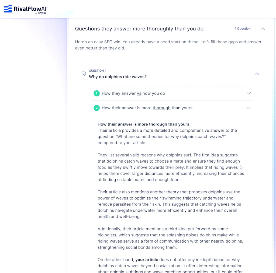Click the underlined 'vs' word

[x=139, y=93]
